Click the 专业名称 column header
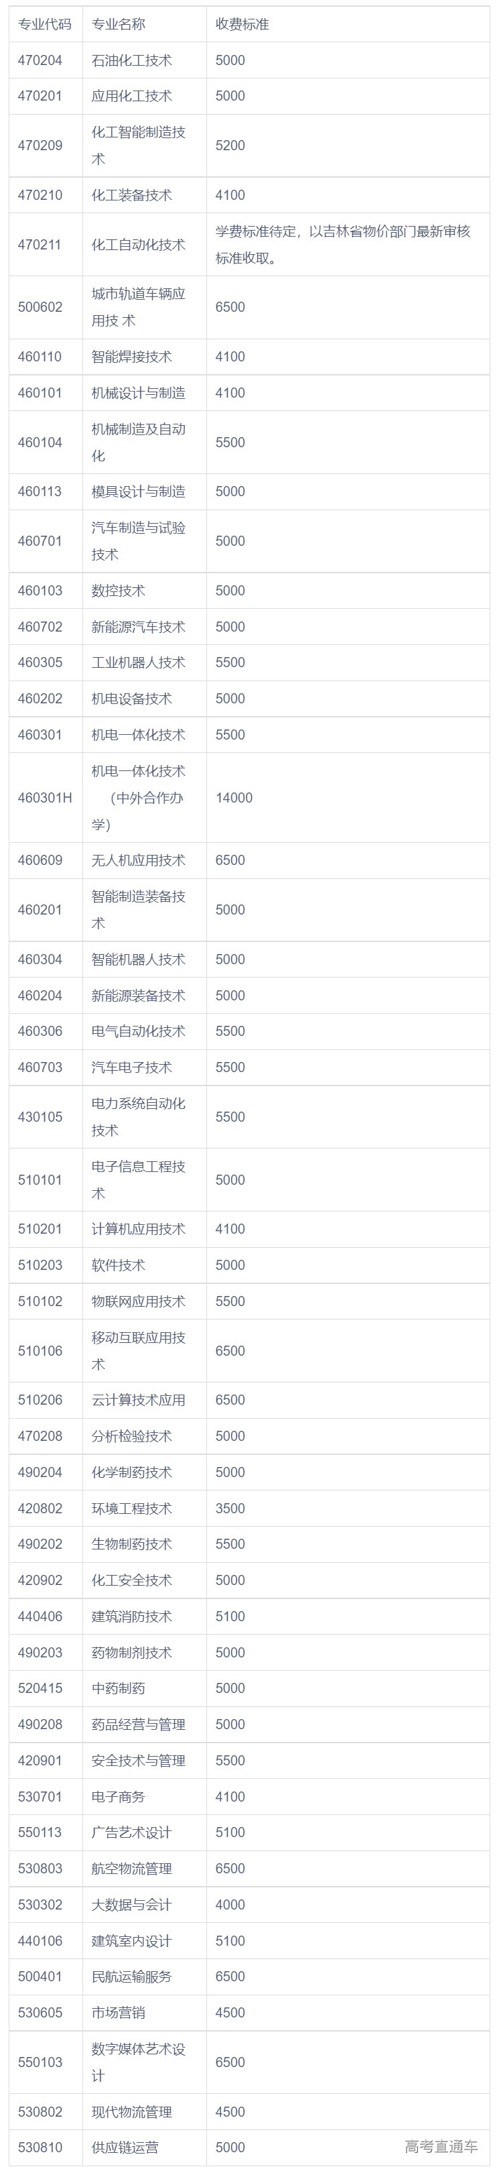This screenshot has width=497, height=2173. click(x=118, y=24)
